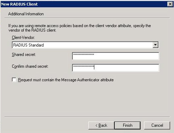Click the masked asterisks in Shared secret
The width and height of the screenshot is (174, 133).
pyautogui.click(x=84, y=55)
